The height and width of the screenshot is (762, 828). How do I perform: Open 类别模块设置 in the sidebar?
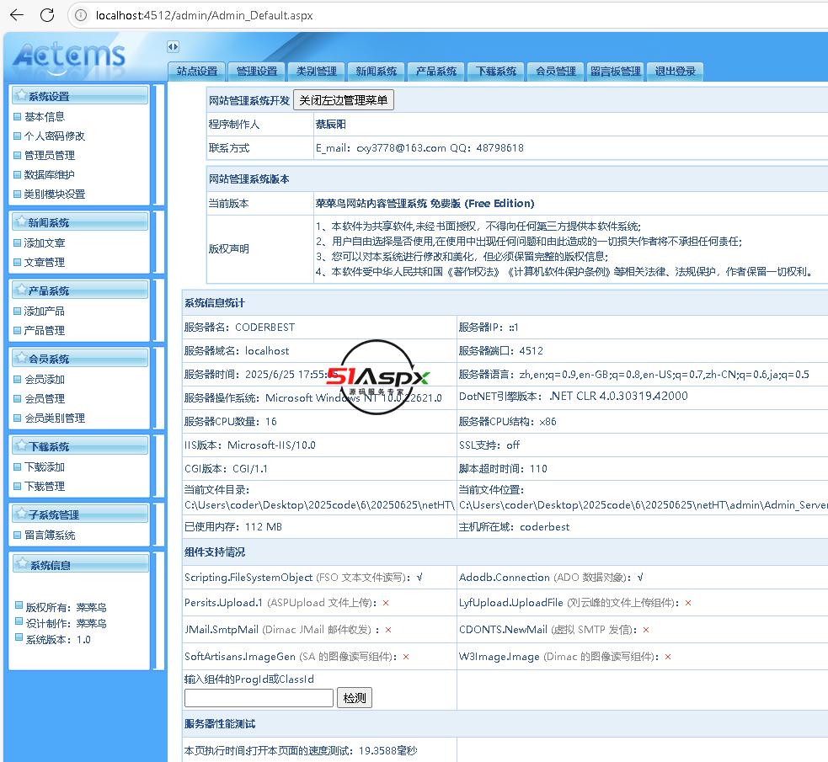[x=55, y=194]
